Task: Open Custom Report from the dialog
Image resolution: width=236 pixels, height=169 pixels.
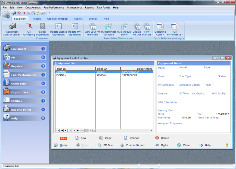Action: [133, 145]
